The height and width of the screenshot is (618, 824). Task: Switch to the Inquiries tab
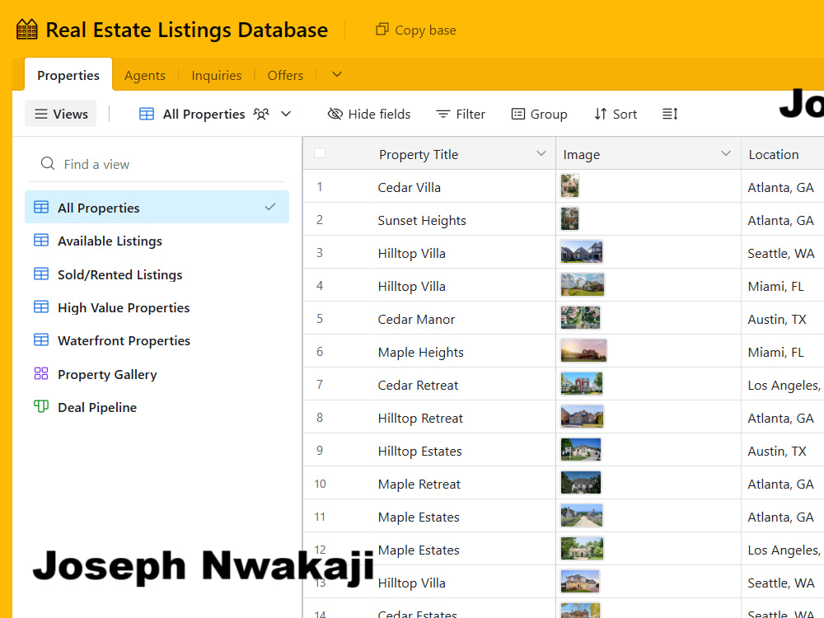point(217,75)
